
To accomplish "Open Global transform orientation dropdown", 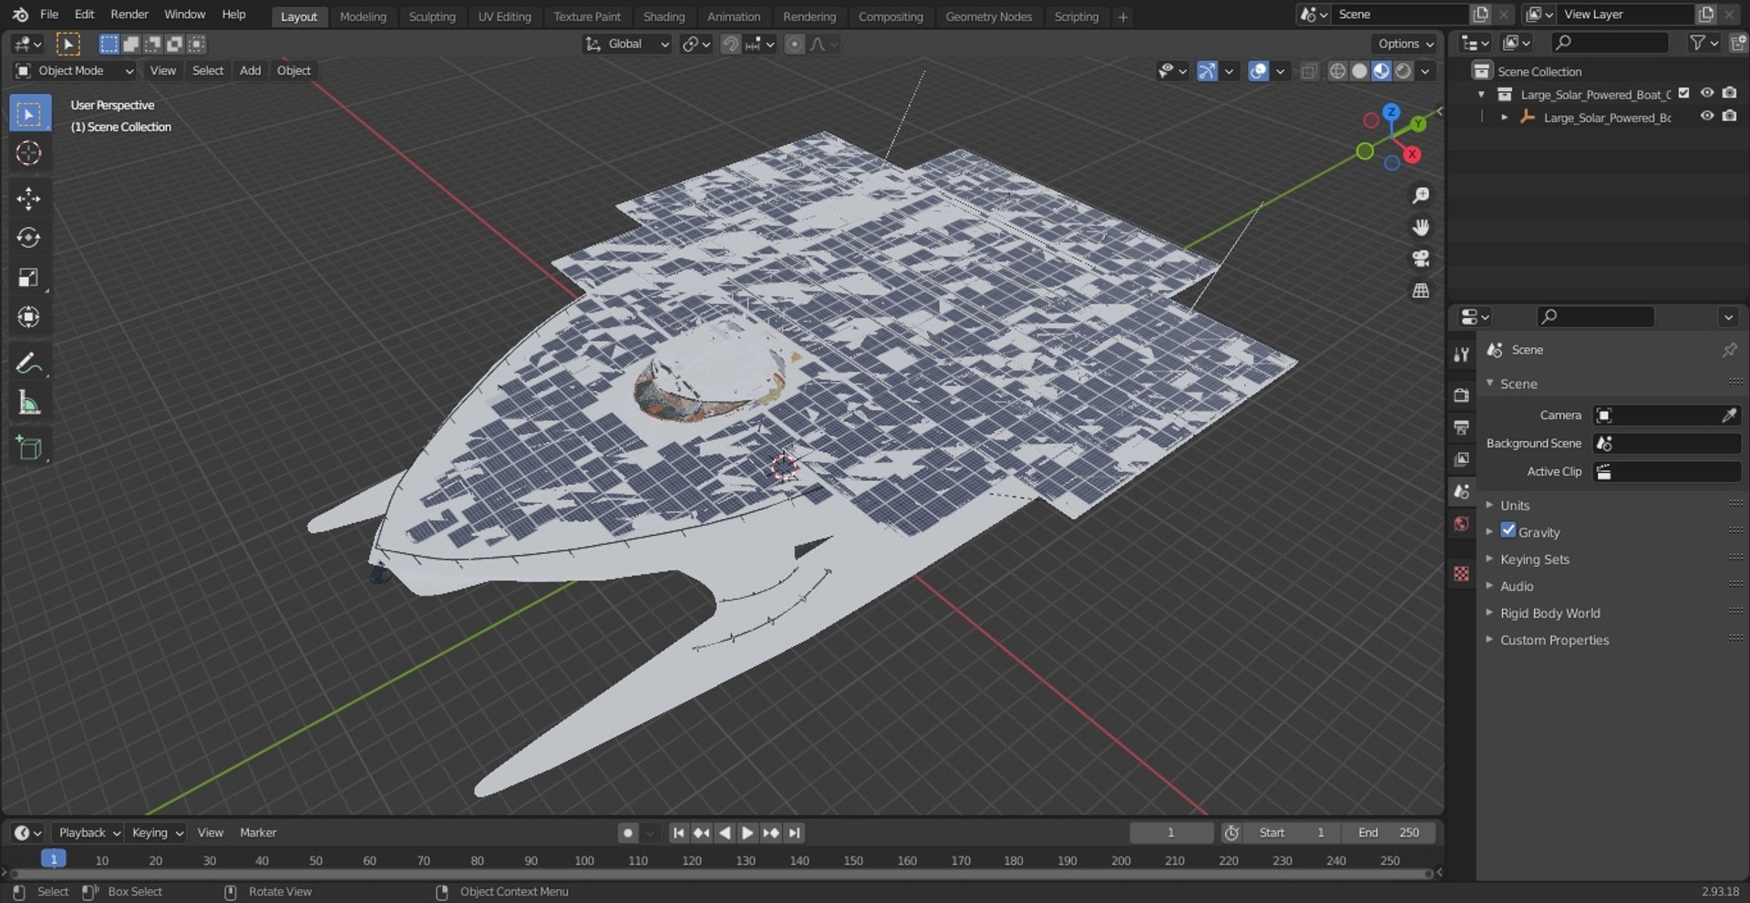I will tap(627, 44).
